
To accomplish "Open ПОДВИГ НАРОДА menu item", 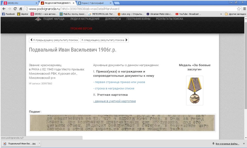I will coord(54,19).
